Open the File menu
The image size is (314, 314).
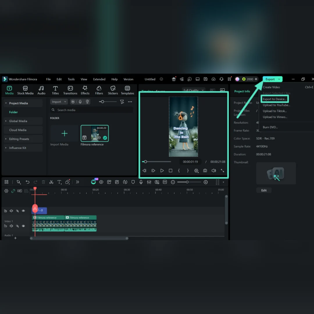(x=48, y=79)
